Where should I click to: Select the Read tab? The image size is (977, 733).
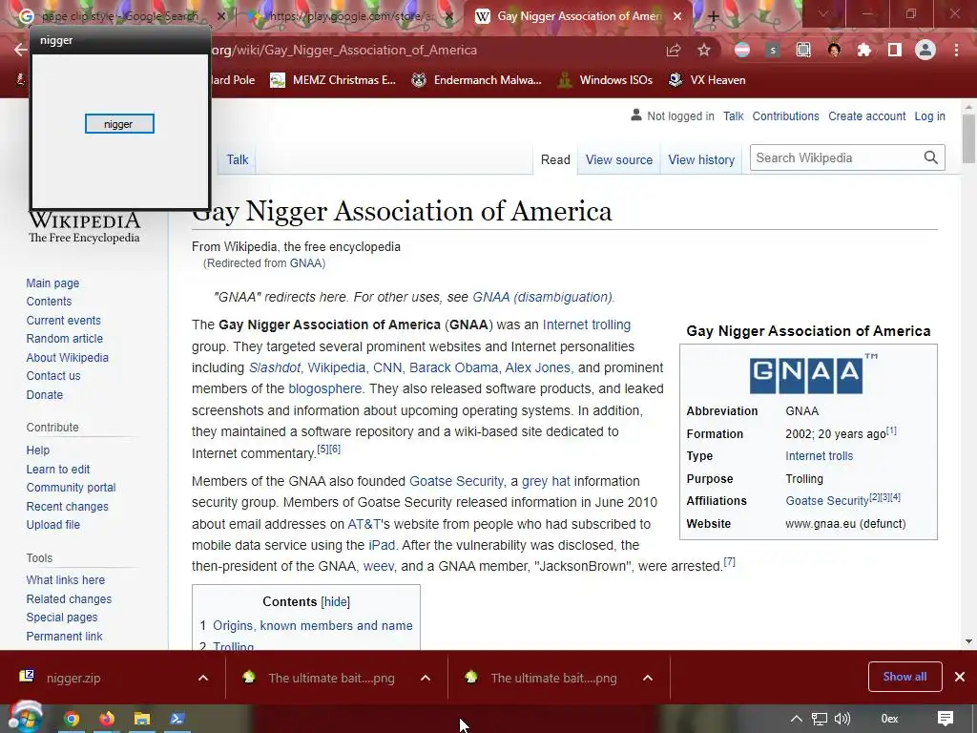click(555, 159)
